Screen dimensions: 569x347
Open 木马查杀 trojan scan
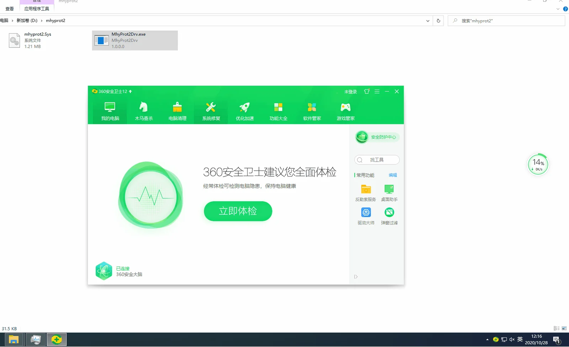144,111
